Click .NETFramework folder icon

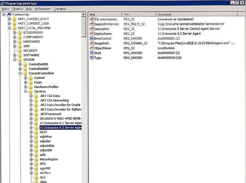36,114
